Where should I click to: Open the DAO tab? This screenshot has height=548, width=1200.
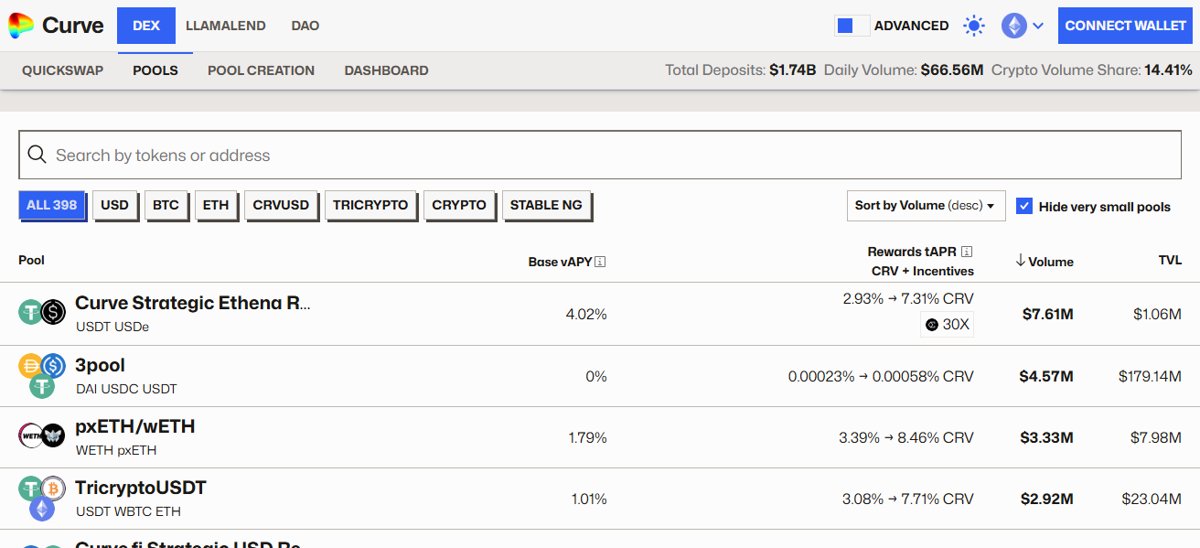(305, 26)
